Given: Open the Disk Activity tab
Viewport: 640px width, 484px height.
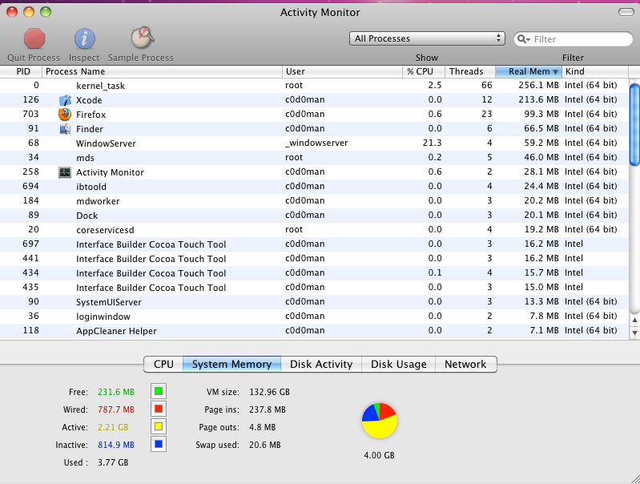Looking at the screenshot, I should click(x=321, y=365).
